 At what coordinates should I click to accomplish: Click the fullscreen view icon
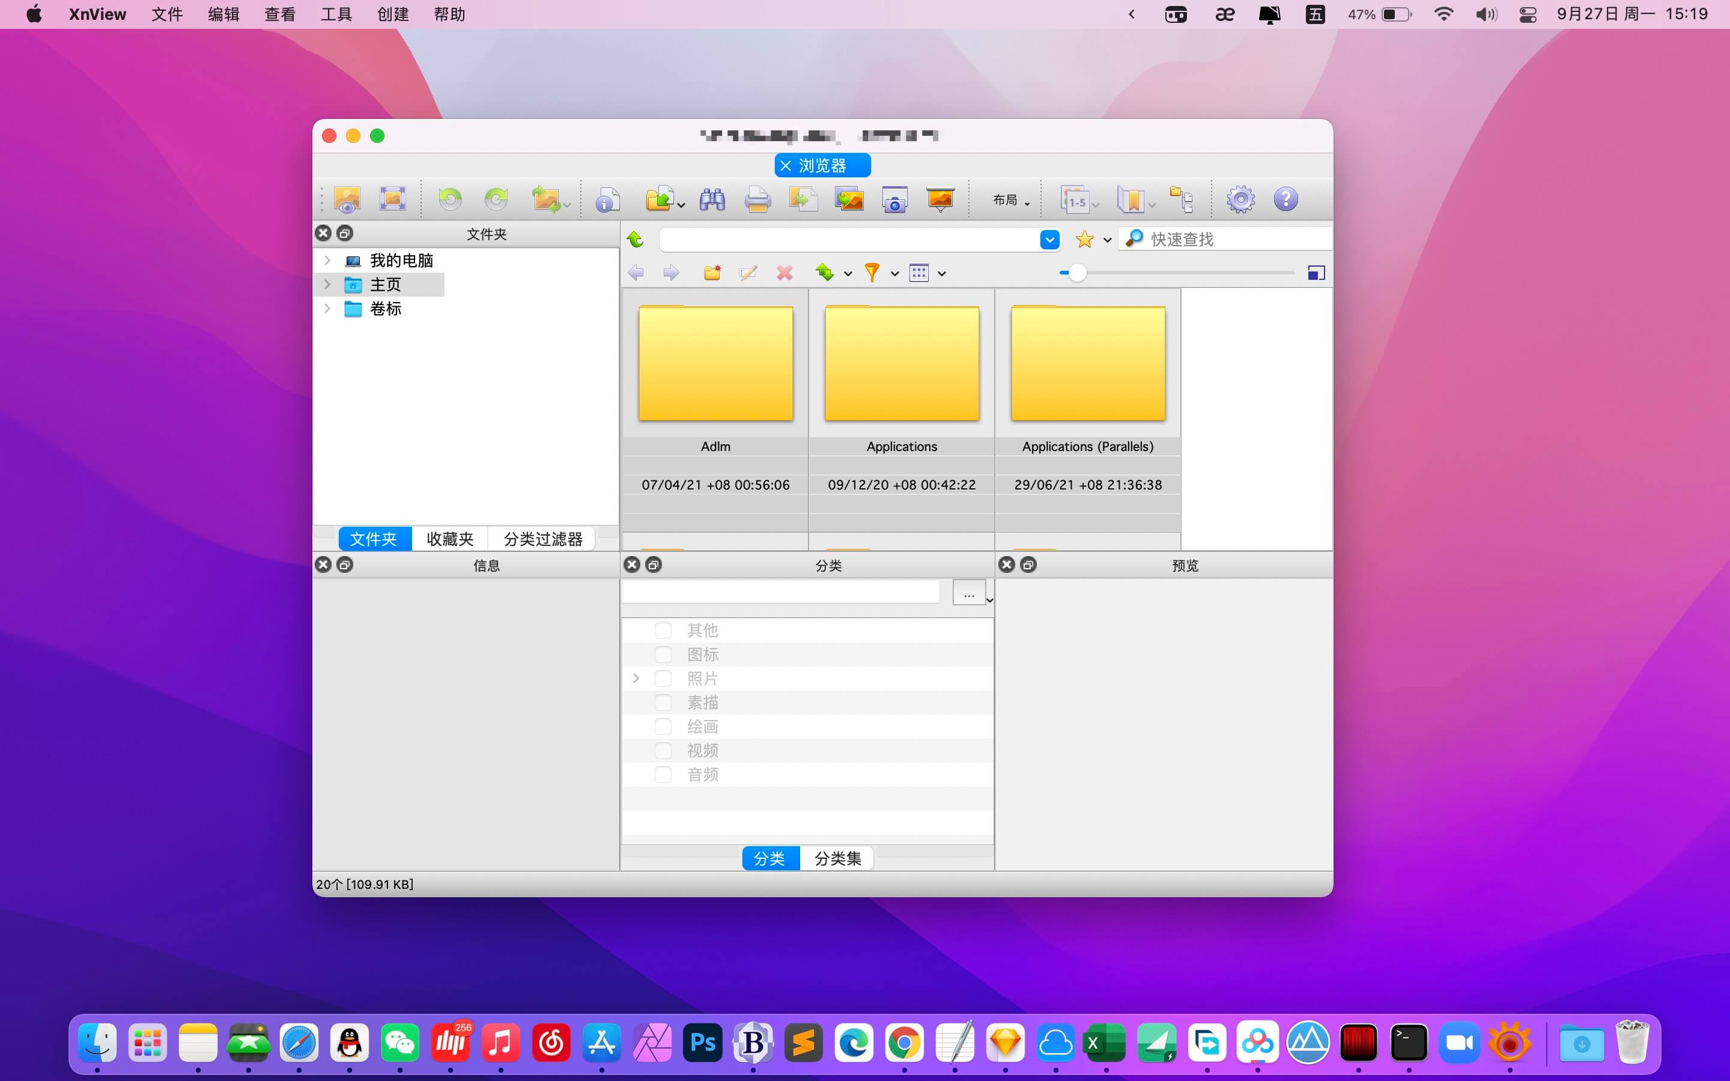click(x=392, y=199)
